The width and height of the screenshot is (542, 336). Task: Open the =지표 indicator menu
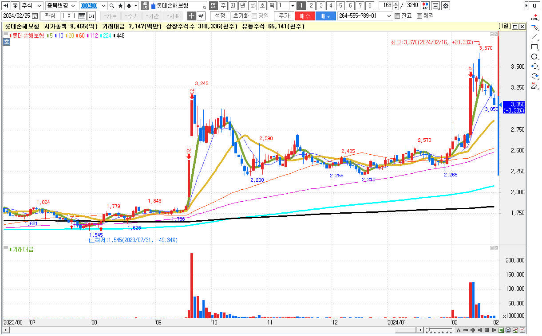[x=173, y=16]
